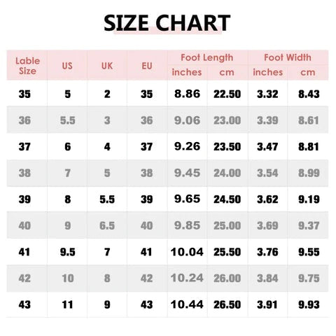Image resolution: width=336 pixels, height=336 pixels.
Task: Select the 3.62 inches foot width value
Action: pyautogui.click(x=267, y=199)
